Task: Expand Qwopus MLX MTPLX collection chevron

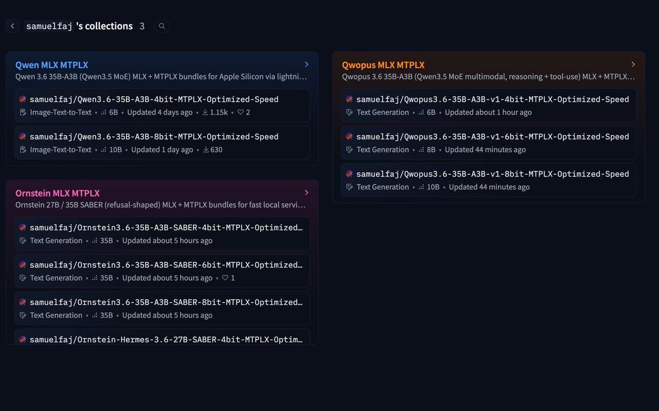Action: pyautogui.click(x=633, y=64)
